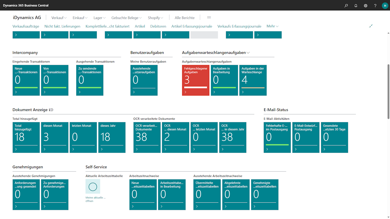Image resolution: width=390 pixels, height=219 pixels.
Task: Click the hamburger menu icon next to Alle Berichte
Action: (209, 18)
